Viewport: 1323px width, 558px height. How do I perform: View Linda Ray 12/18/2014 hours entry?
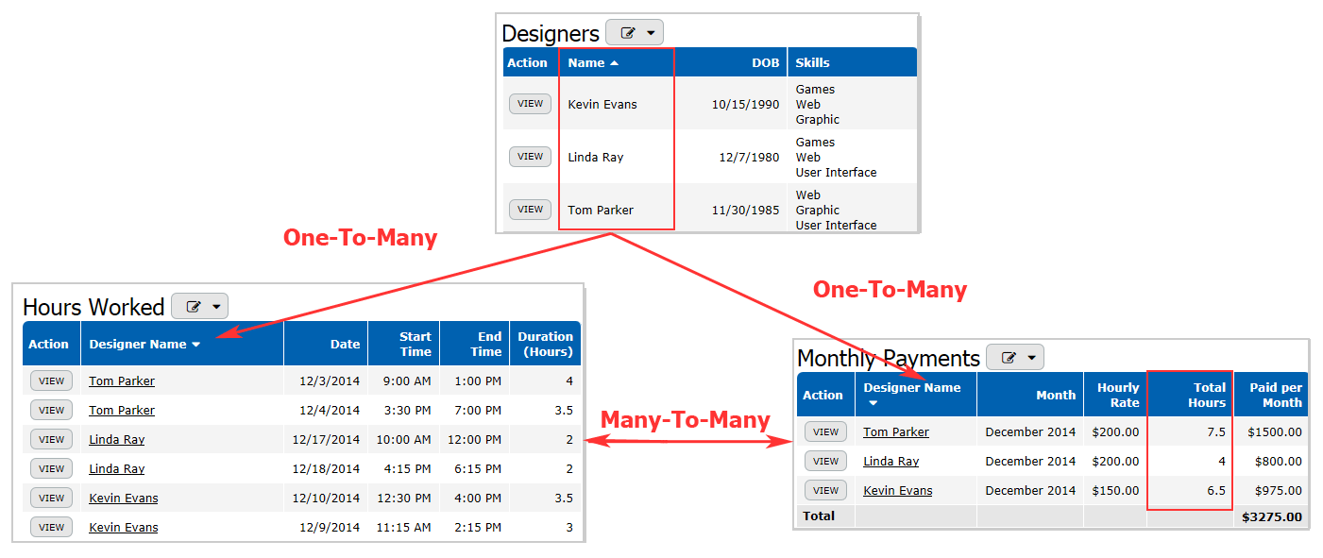pos(51,468)
